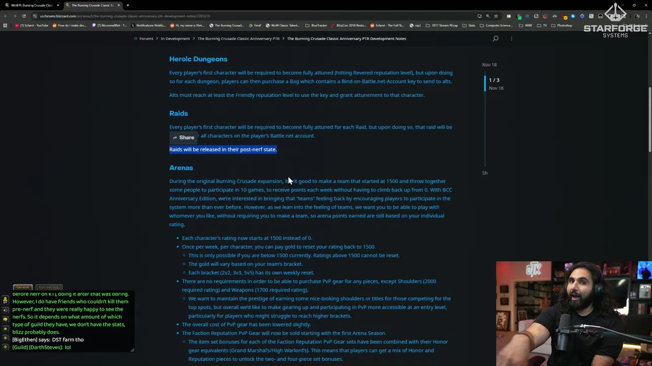Viewport: 652px width, 366px height.
Task: Open the Computer Science bookmark folder
Action: [x=497, y=25]
